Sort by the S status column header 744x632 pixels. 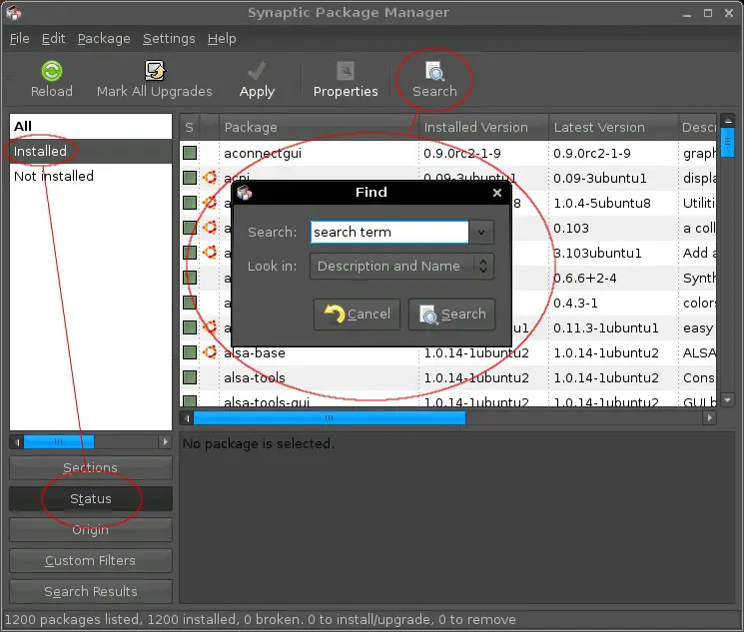(190, 127)
